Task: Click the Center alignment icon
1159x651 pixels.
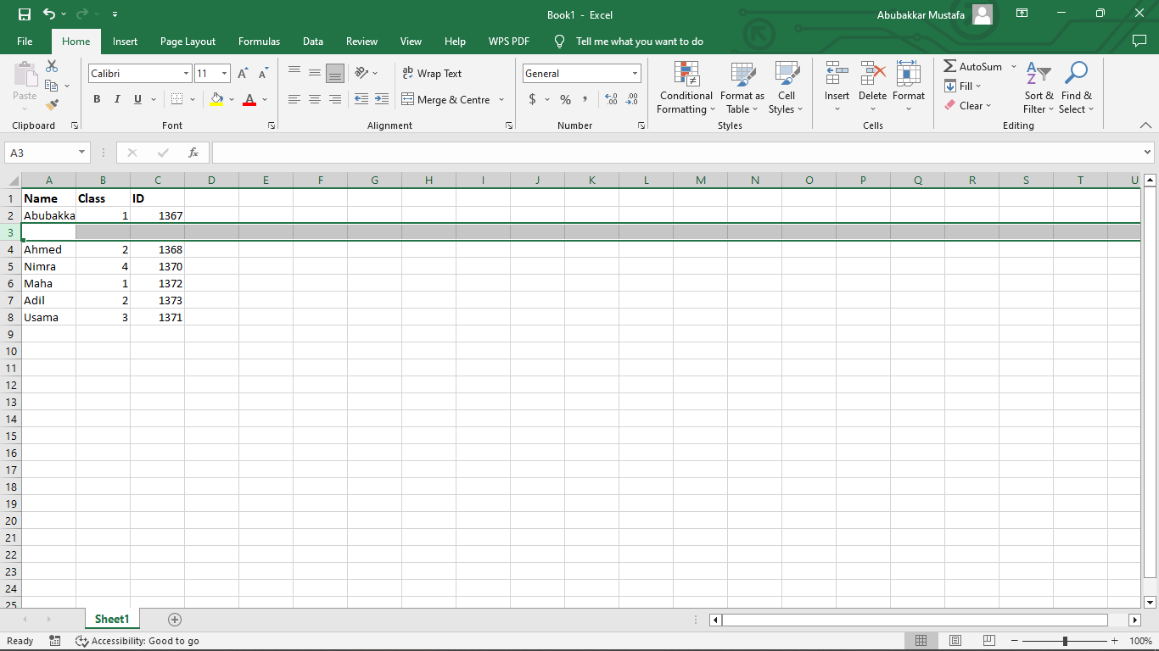Action: tap(314, 99)
